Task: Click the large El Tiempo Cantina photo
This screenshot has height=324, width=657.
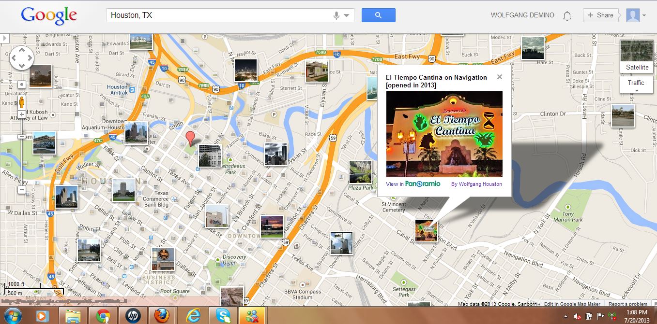Action: (x=444, y=134)
